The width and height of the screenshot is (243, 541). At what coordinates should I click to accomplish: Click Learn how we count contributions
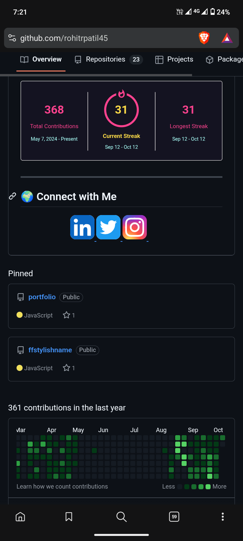[62, 487]
